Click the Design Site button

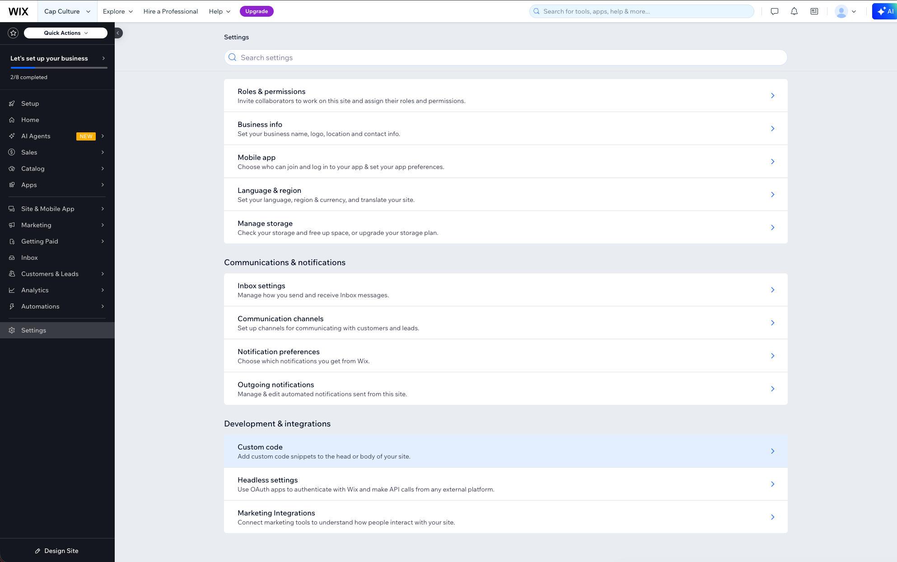(57, 550)
